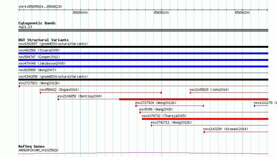Screen dimensions: 277x157
Task: Click the gray 4q21.23 cytogenetic band bar
Action: (x=143, y=30)
